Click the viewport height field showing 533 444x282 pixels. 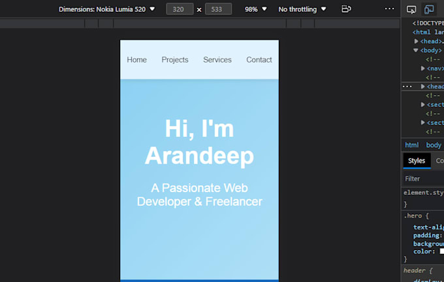tap(218, 9)
